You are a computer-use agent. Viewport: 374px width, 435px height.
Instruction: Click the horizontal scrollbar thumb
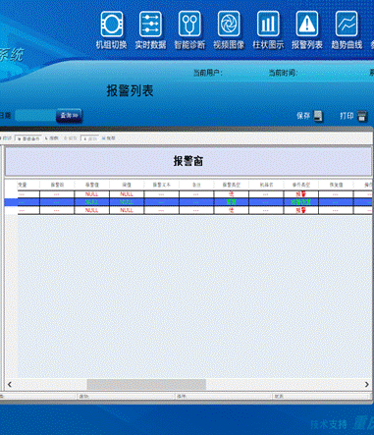point(146,385)
